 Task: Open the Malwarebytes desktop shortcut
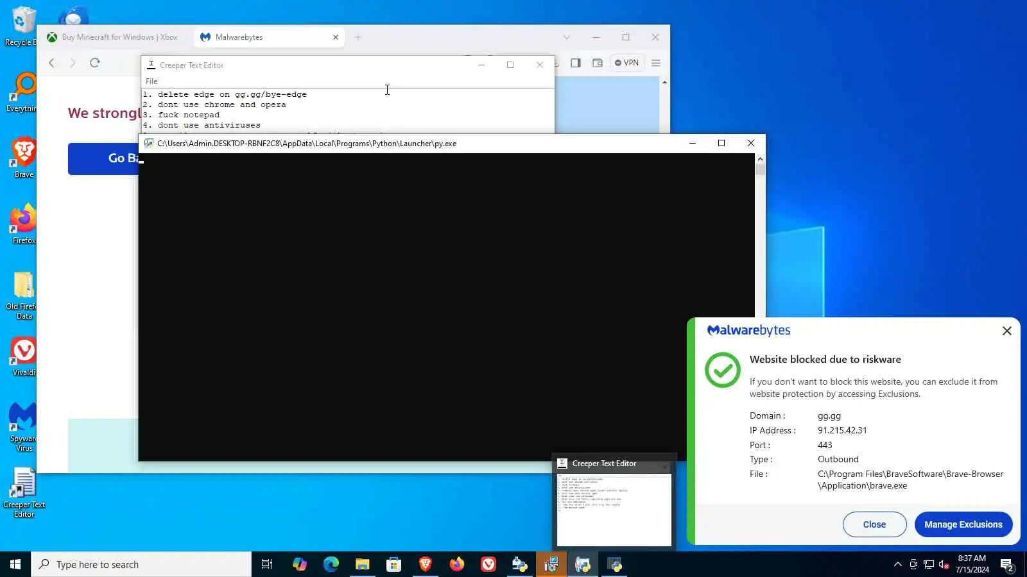tap(23, 426)
